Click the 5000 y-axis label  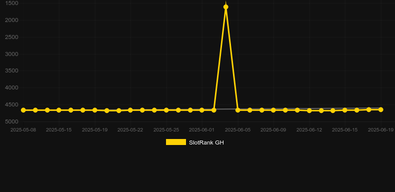pos(11,121)
